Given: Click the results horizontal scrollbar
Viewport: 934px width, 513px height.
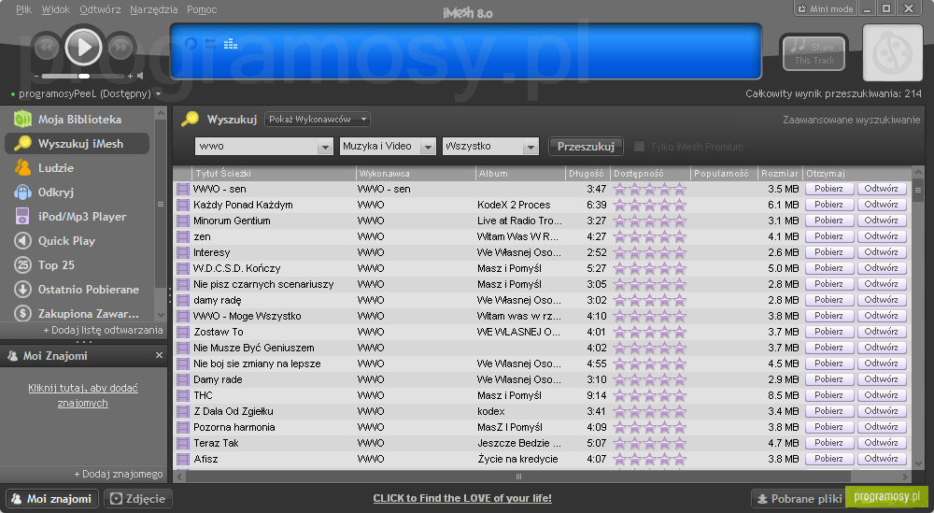Looking at the screenshot, I should click(x=518, y=477).
